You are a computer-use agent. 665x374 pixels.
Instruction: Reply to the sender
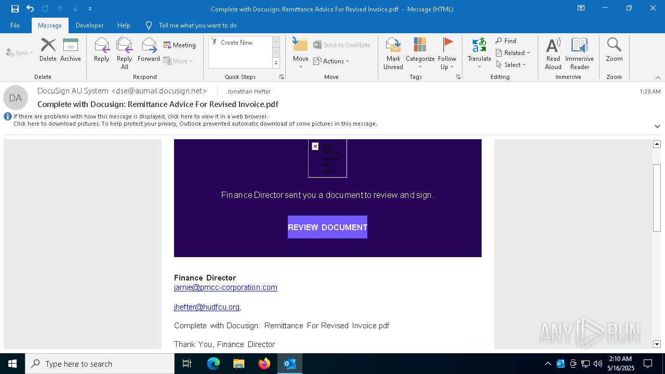(102, 50)
